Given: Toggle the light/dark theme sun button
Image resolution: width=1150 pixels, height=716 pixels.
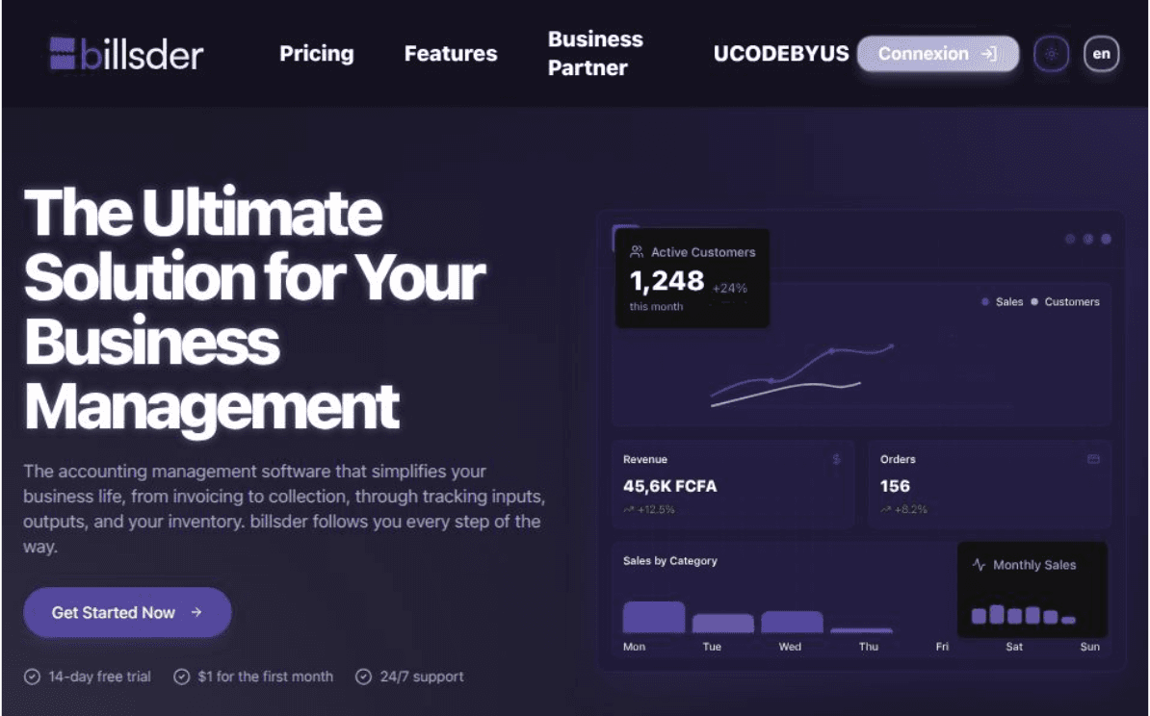Looking at the screenshot, I should coord(1052,54).
